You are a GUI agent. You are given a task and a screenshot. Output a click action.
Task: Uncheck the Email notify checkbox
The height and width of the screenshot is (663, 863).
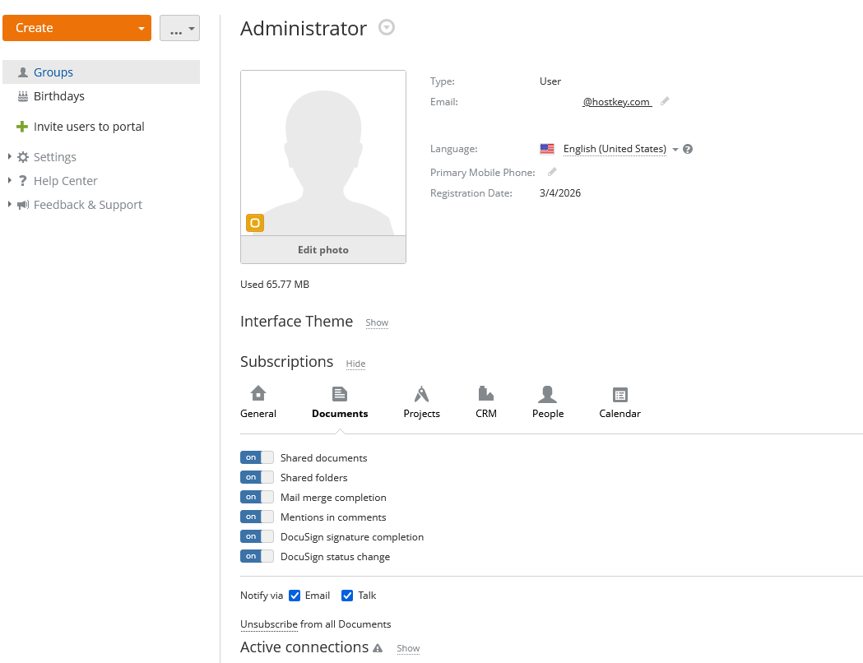(295, 596)
